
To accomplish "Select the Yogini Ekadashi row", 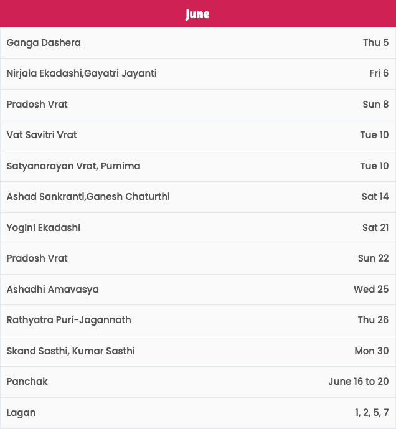I will click(x=198, y=228).
